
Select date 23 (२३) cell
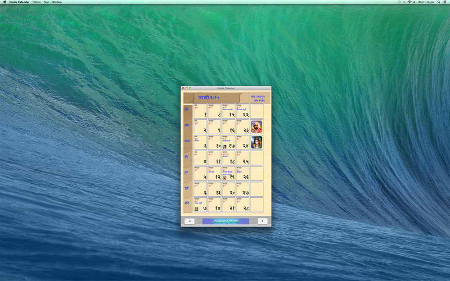click(x=242, y=127)
